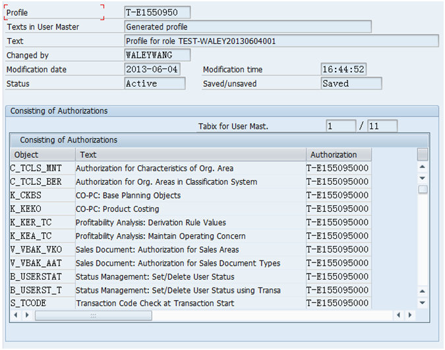Click 'Status Management: Set/Delete User Status using Transa'

pyautogui.click(x=178, y=290)
